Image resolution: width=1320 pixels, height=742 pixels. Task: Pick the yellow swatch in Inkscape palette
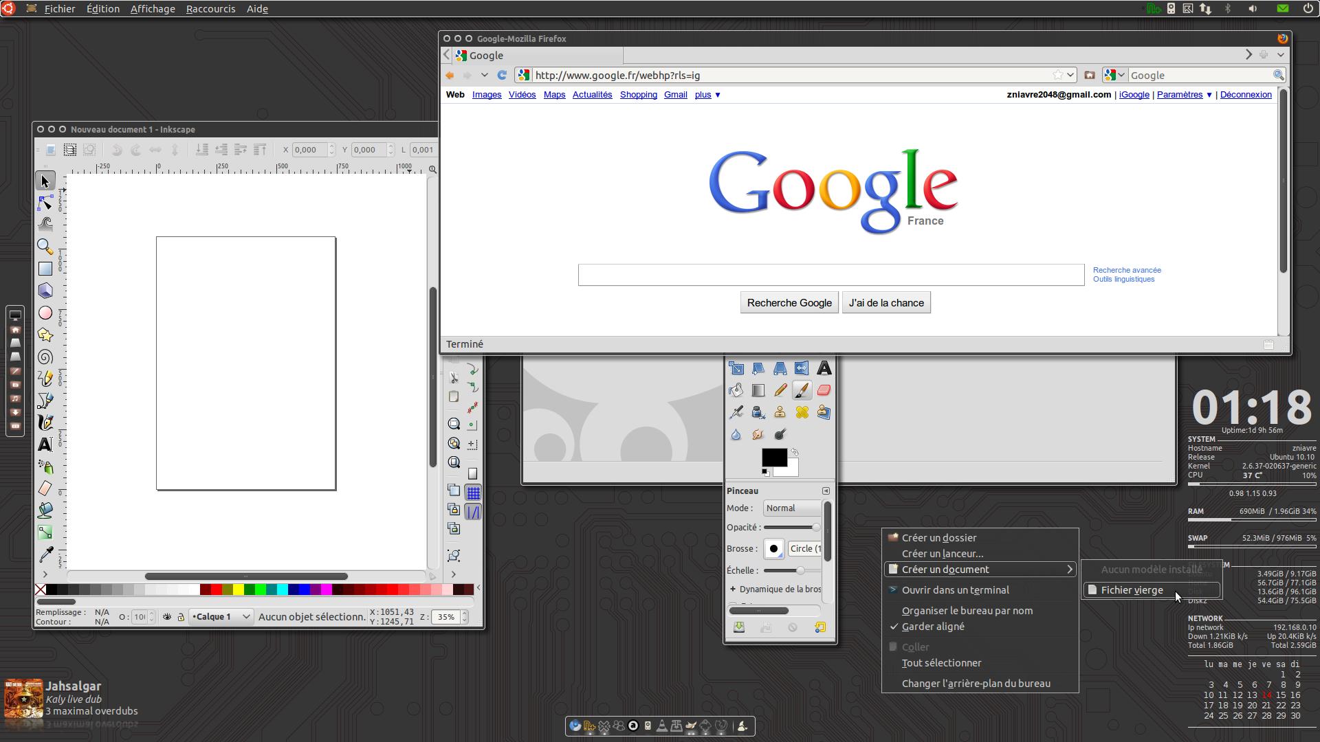coord(238,589)
